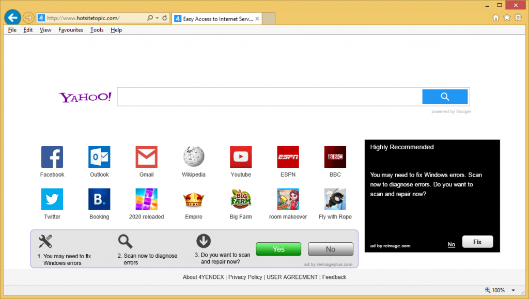Viewport: 529px width, 299px height.
Task: Open the Facebook shortcut icon
Action: click(x=52, y=157)
